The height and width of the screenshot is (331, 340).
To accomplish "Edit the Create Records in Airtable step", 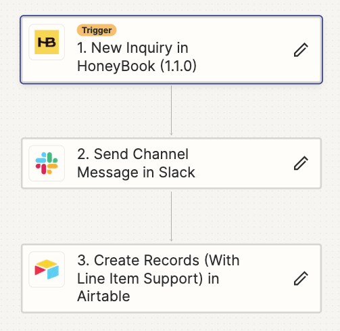I will [301, 278].
